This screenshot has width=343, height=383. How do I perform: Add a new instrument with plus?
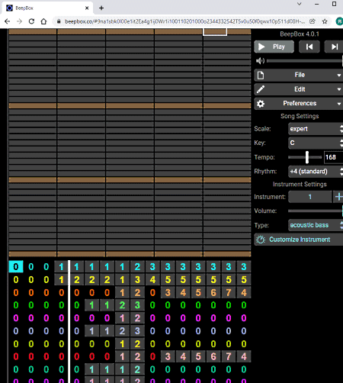click(x=338, y=197)
